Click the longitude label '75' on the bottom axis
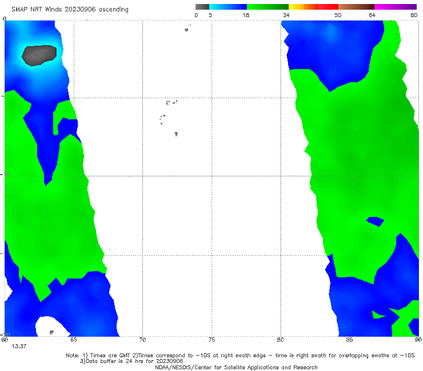The width and height of the screenshot is (423, 371). tap(212, 340)
